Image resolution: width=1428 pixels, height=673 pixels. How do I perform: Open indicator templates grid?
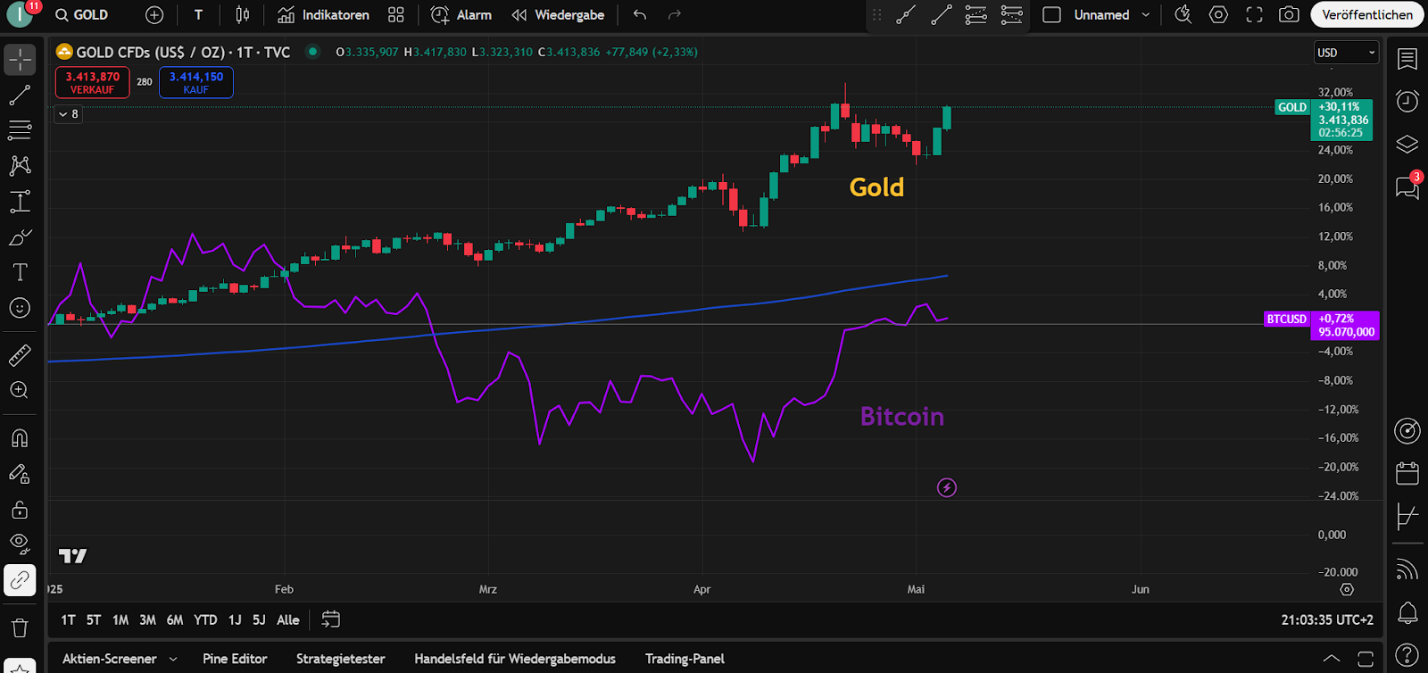tap(396, 15)
